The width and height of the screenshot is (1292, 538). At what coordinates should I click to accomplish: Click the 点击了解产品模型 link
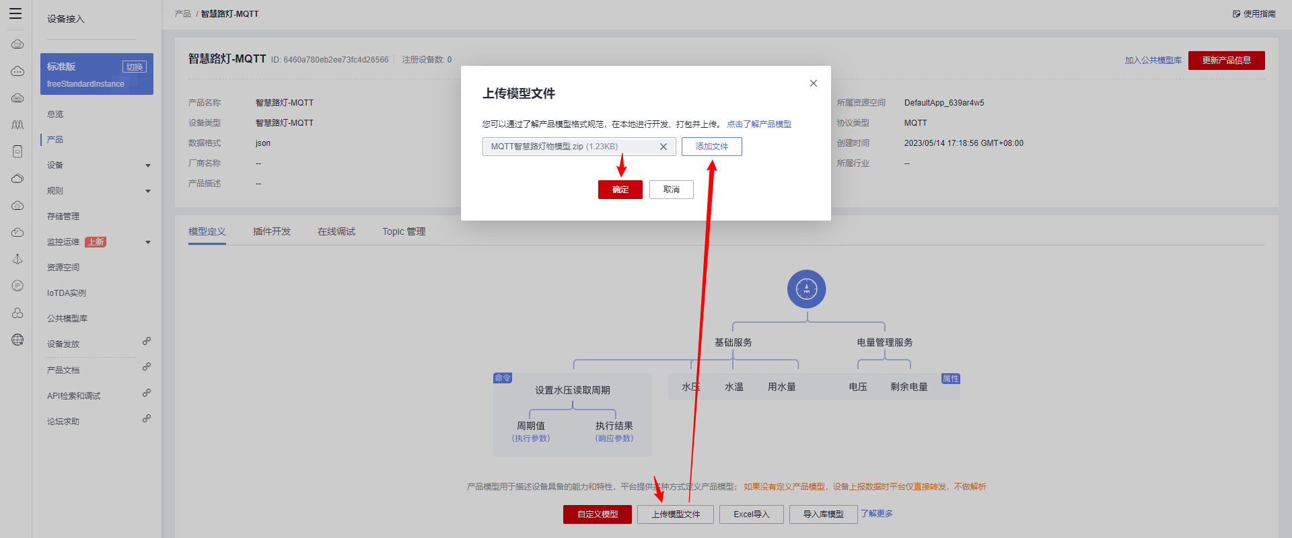(x=759, y=124)
